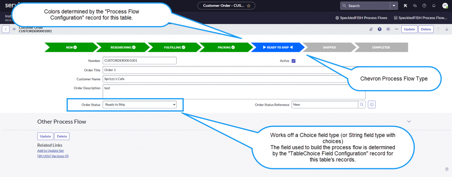The width and height of the screenshot is (452, 177).
Task: Open the RF user avatar menu
Action: click(445, 6)
